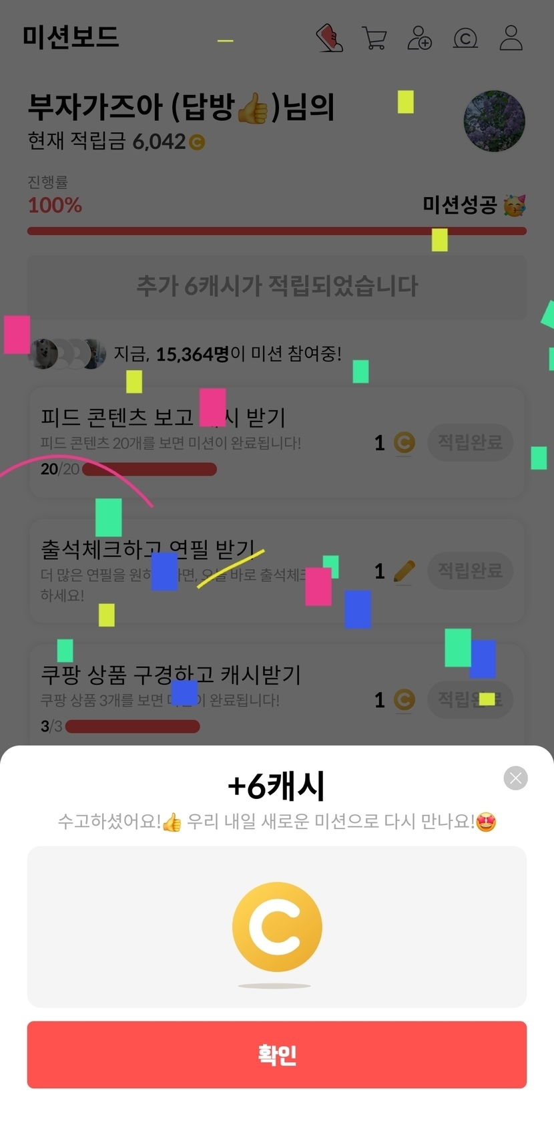Click 적립완료 button for 피드 콘텐츠 mission
554x1129 pixels.
click(470, 442)
